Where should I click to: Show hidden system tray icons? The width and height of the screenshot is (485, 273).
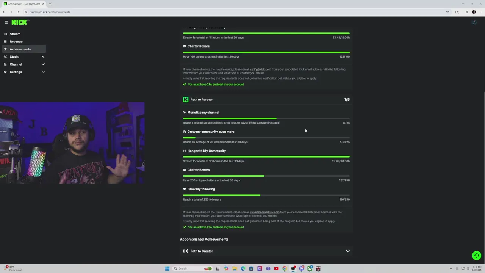451,268
